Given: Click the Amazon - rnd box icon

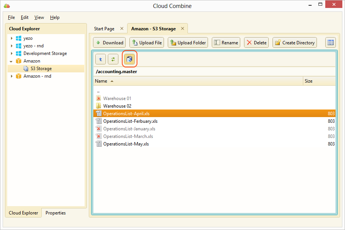Looking at the screenshot, I should pos(19,76).
